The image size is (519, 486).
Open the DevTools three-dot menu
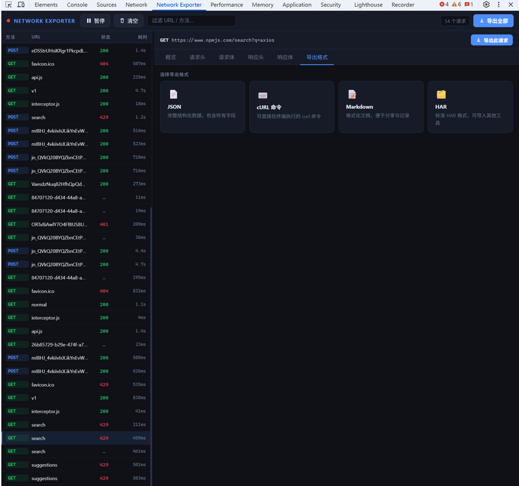pos(498,5)
